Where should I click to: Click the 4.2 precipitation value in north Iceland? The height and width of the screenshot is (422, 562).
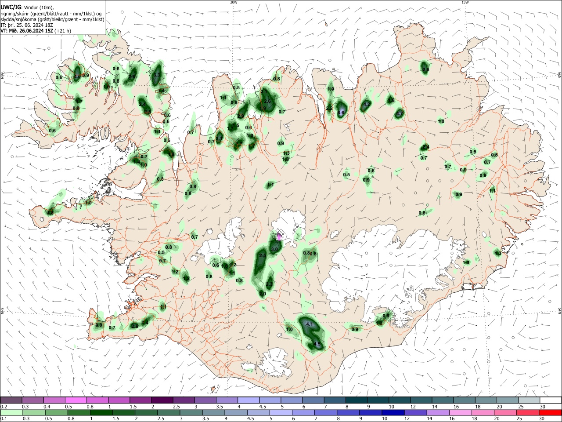click(x=367, y=104)
